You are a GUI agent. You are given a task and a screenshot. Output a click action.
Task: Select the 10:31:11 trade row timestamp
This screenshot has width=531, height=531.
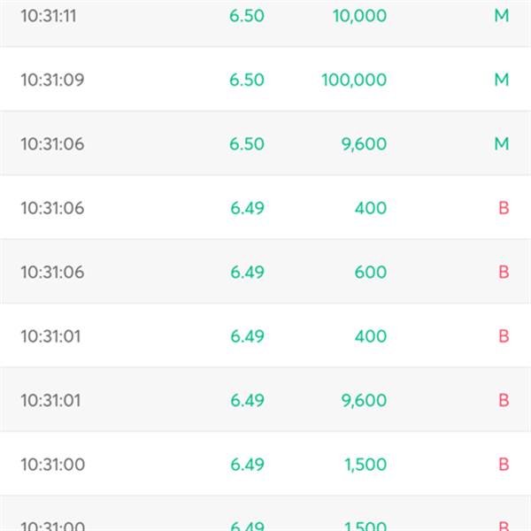(49, 16)
